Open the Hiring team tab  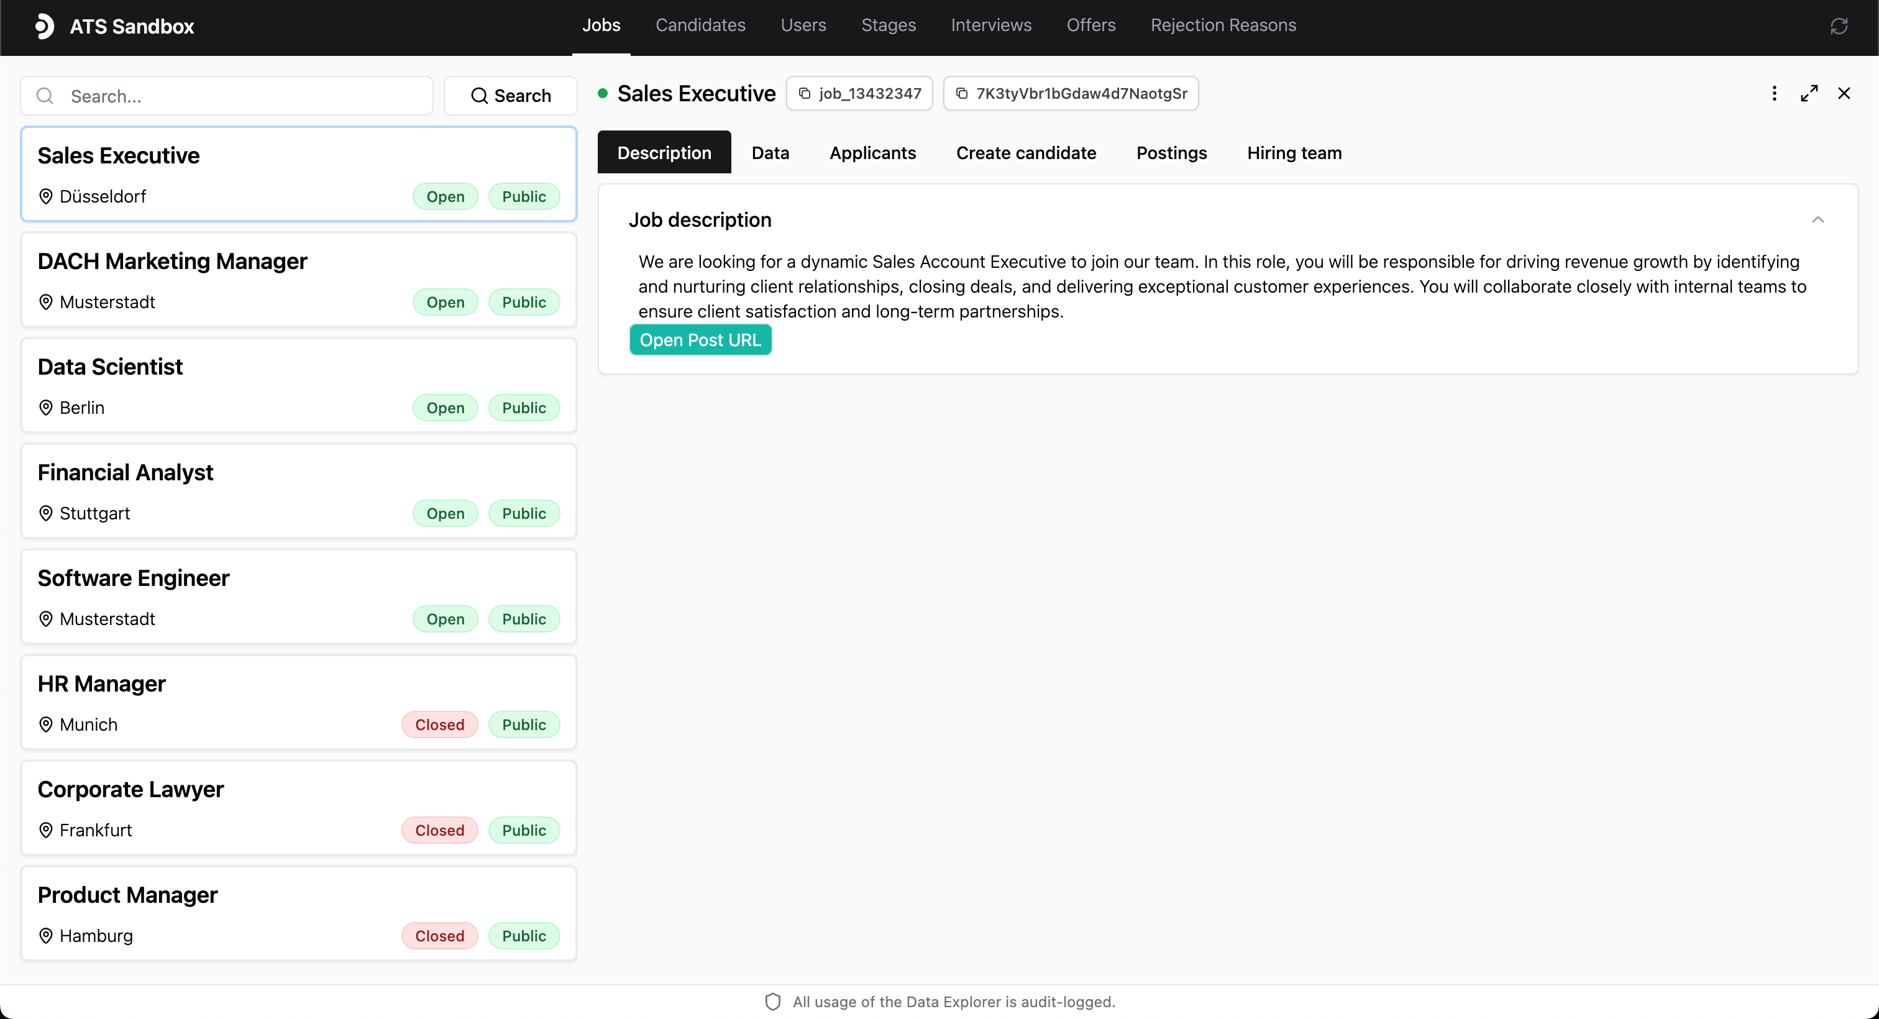[1294, 152]
